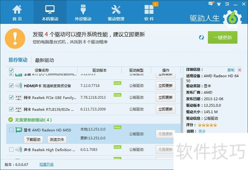248x170 pixels.
Task: Uncheck the HDMI声卡 driver checkbox
Action: point(11,86)
